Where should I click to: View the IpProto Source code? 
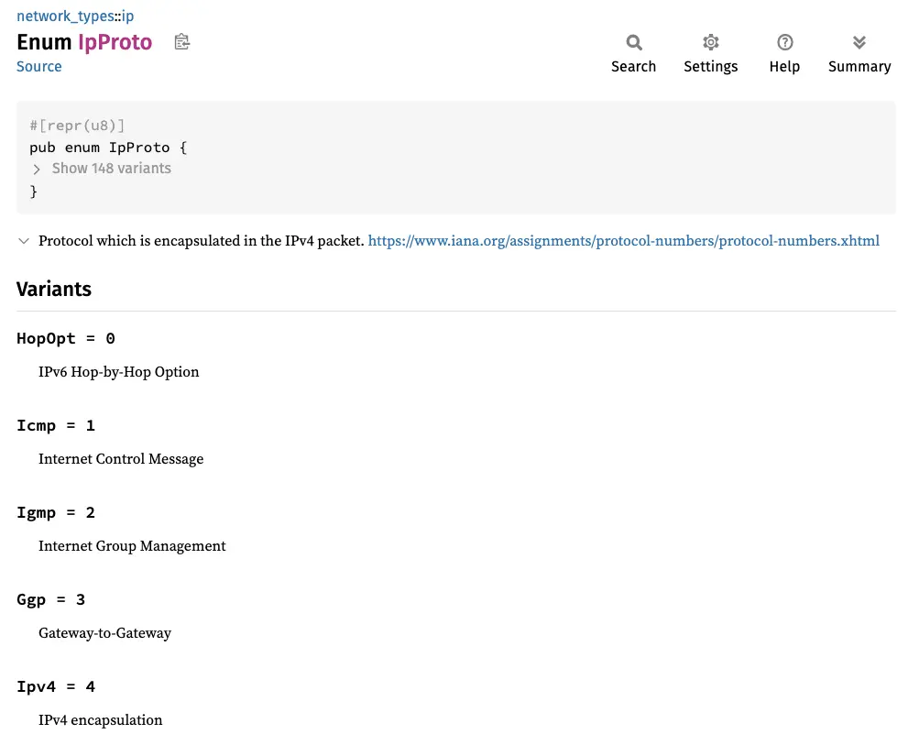[38, 66]
